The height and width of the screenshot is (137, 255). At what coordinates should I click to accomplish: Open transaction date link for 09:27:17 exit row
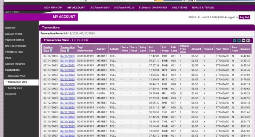coord(68,61)
